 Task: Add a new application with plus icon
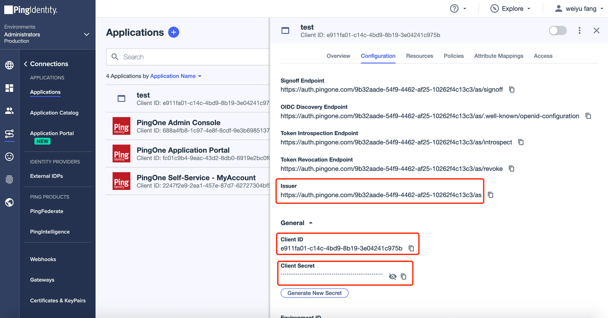coord(174,32)
